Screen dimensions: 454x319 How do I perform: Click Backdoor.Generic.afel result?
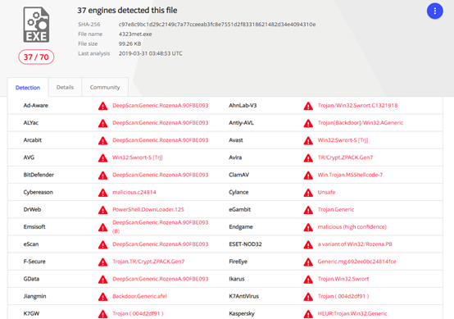tap(139, 296)
